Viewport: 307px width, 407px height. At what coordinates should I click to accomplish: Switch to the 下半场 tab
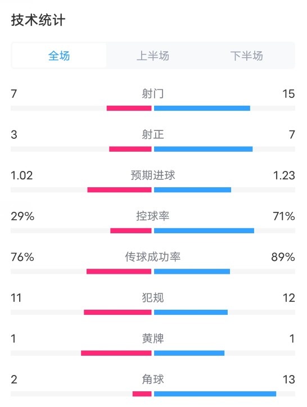[x=246, y=56]
